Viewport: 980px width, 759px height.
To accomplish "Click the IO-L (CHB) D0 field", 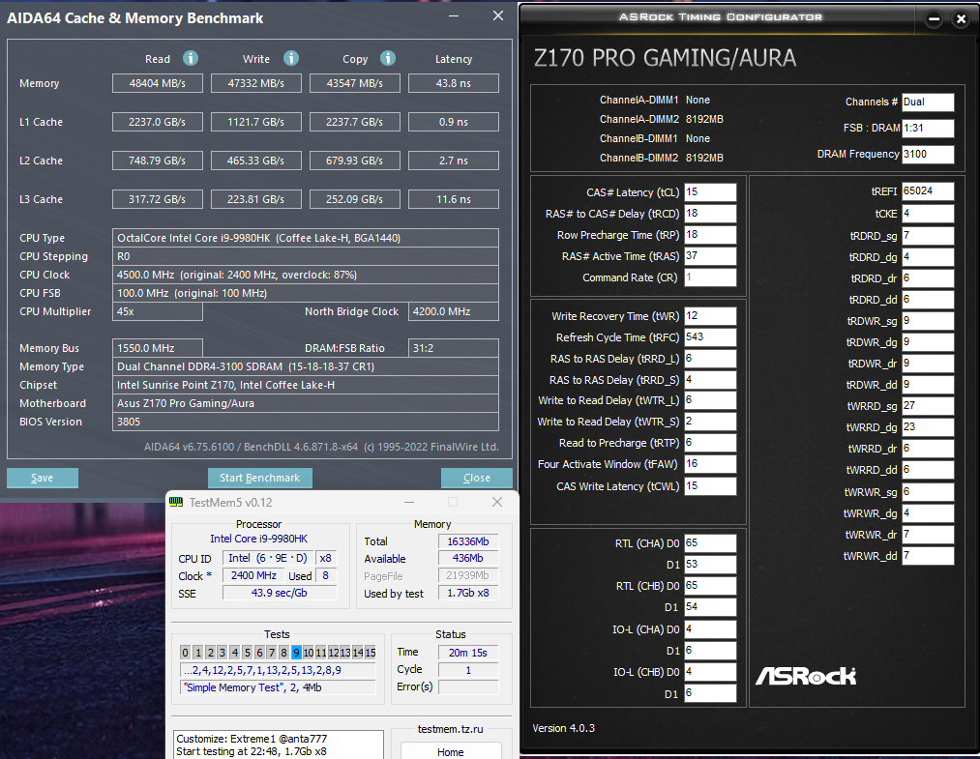I will (711, 672).
